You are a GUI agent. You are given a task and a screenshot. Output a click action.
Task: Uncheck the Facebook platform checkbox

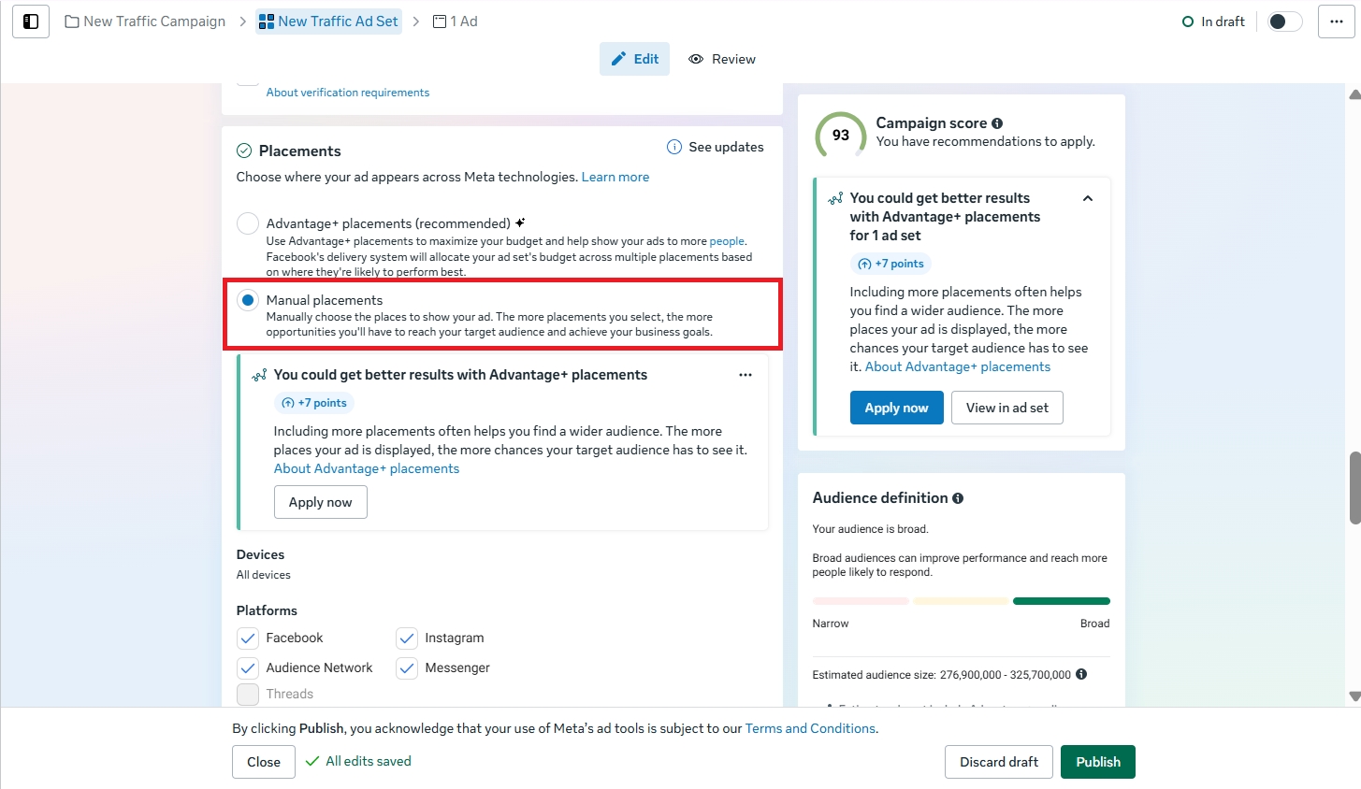click(x=248, y=638)
